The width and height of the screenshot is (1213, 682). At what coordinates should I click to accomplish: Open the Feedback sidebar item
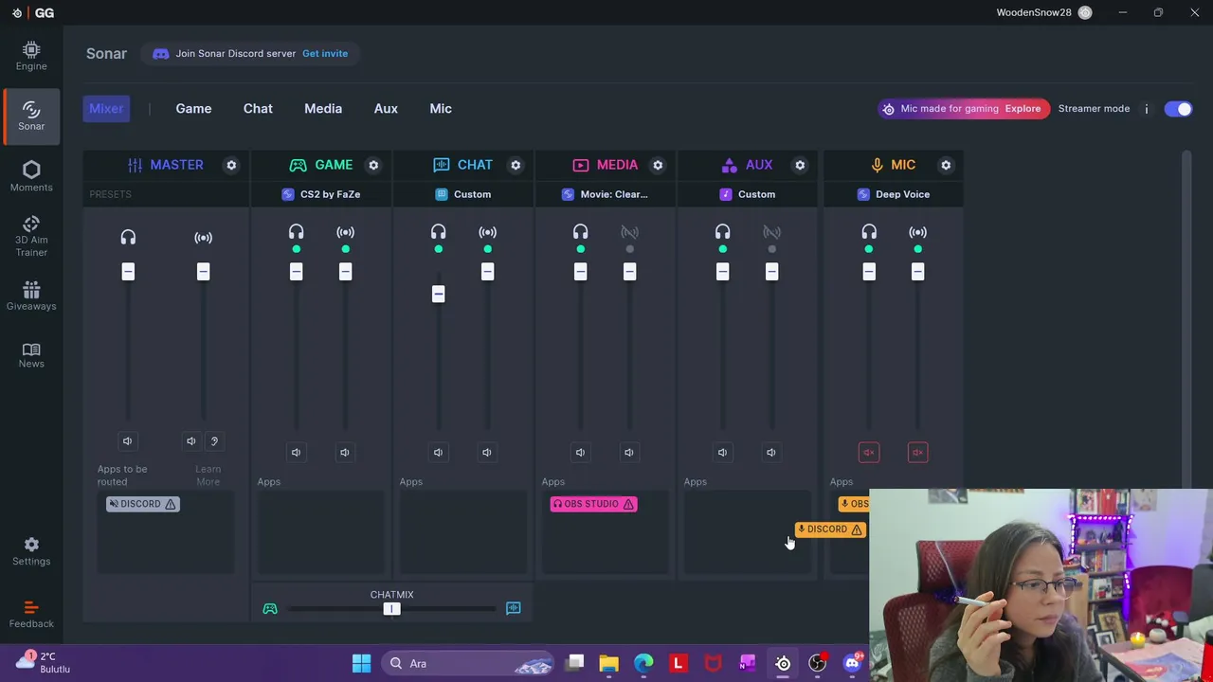[x=31, y=614]
